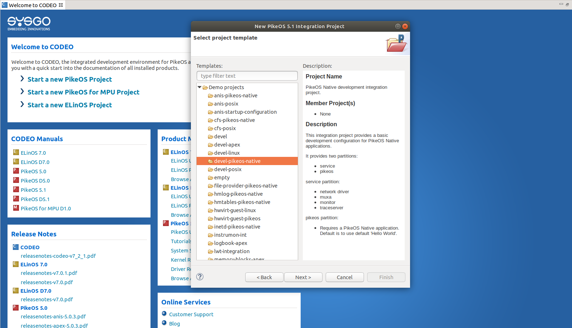The image size is (572, 328).
Task: Click the PikeOS 5.1 manual icon
Action: tap(16, 189)
